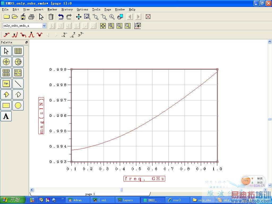The height and width of the screenshot is (204, 272).
Task: Activate zoom-to-area magnifier tool
Action: (x=87, y=17)
